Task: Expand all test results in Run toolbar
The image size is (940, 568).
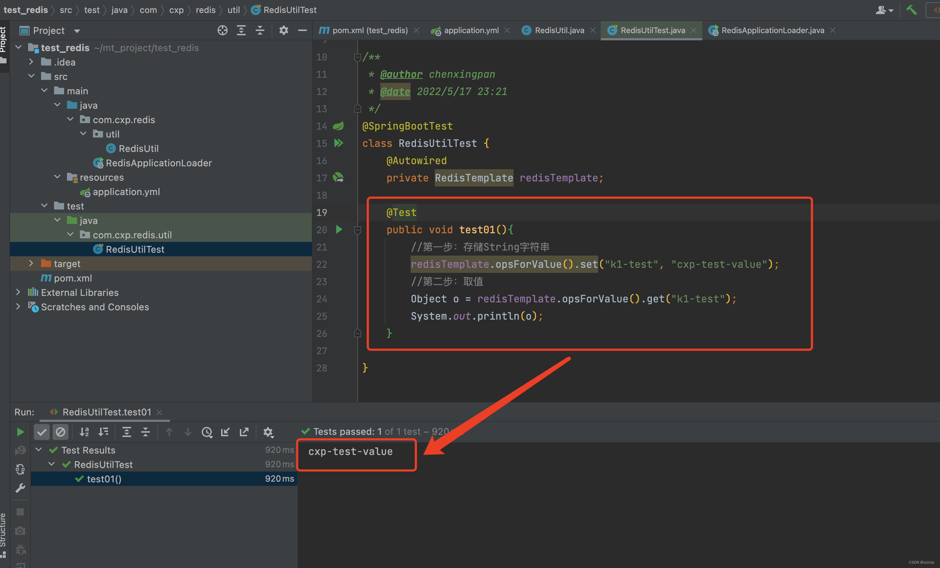Action: coord(126,432)
